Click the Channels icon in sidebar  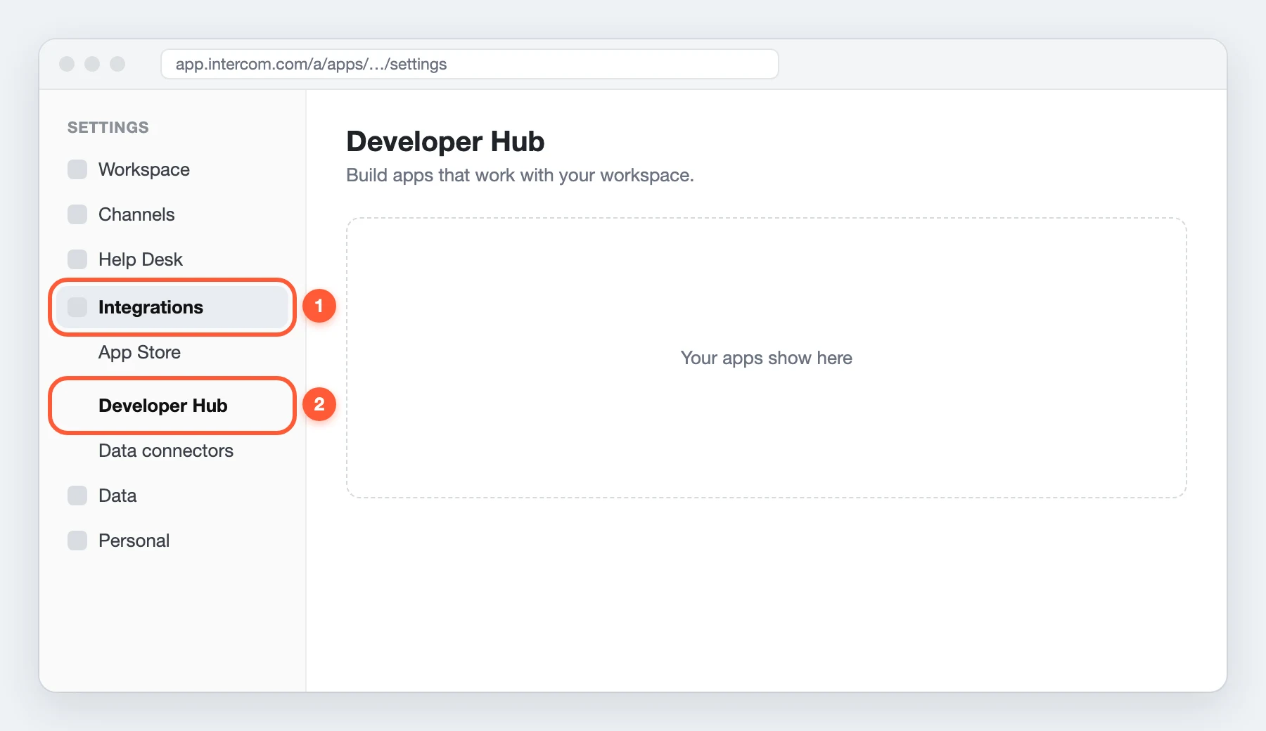[x=77, y=214]
